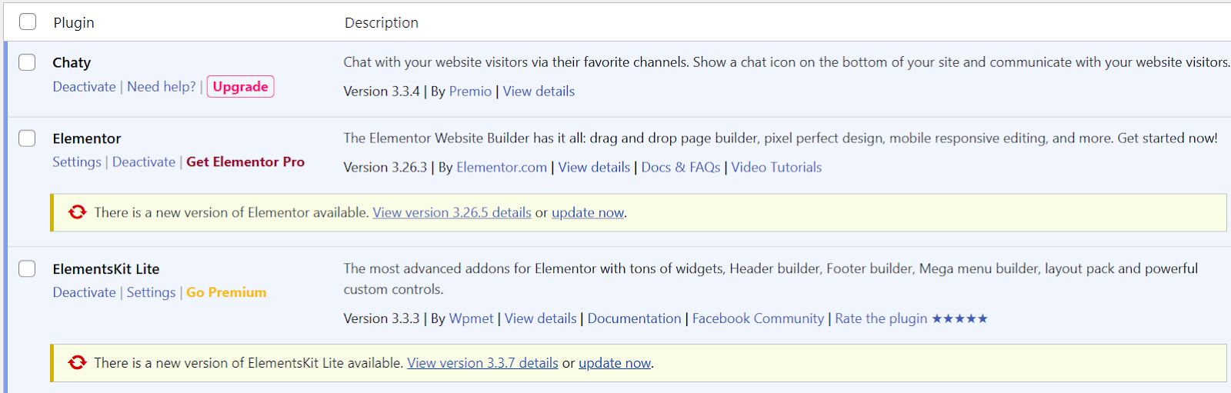The width and height of the screenshot is (1231, 393).
Task: Click Go Premium for ElementsKit Lite
Action: click(x=226, y=293)
